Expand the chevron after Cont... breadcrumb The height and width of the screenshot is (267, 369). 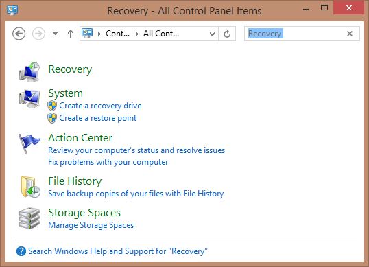tap(137, 34)
